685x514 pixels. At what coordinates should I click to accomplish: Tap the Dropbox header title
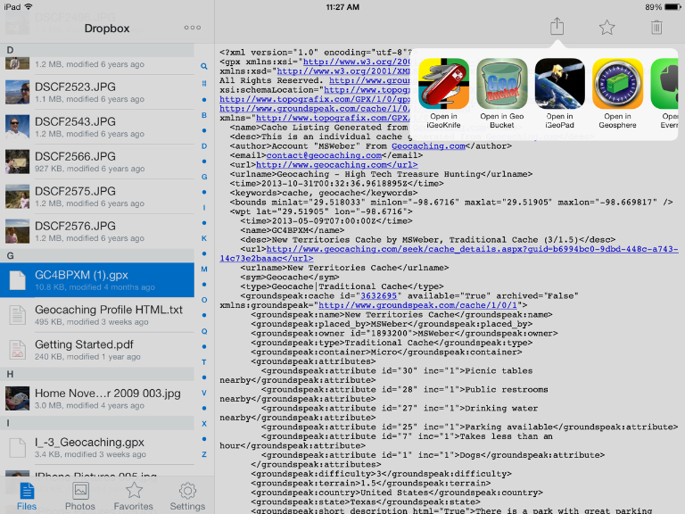107,29
